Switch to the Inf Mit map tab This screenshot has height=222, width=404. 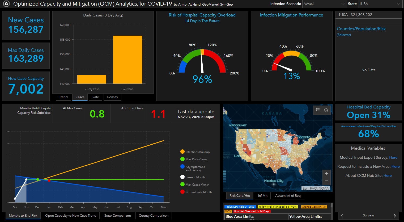pyautogui.click(x=262, y=195)
